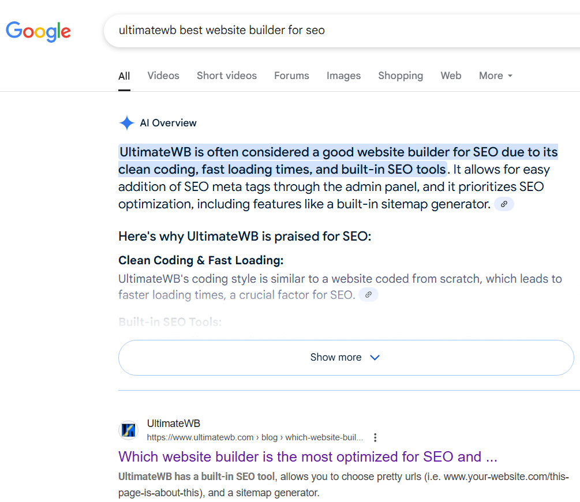The width and height of the screenshot is (580, 502).
Task: Click the UltimateWB site name above result
Action: pyautogui.click(x=174, y=424)
